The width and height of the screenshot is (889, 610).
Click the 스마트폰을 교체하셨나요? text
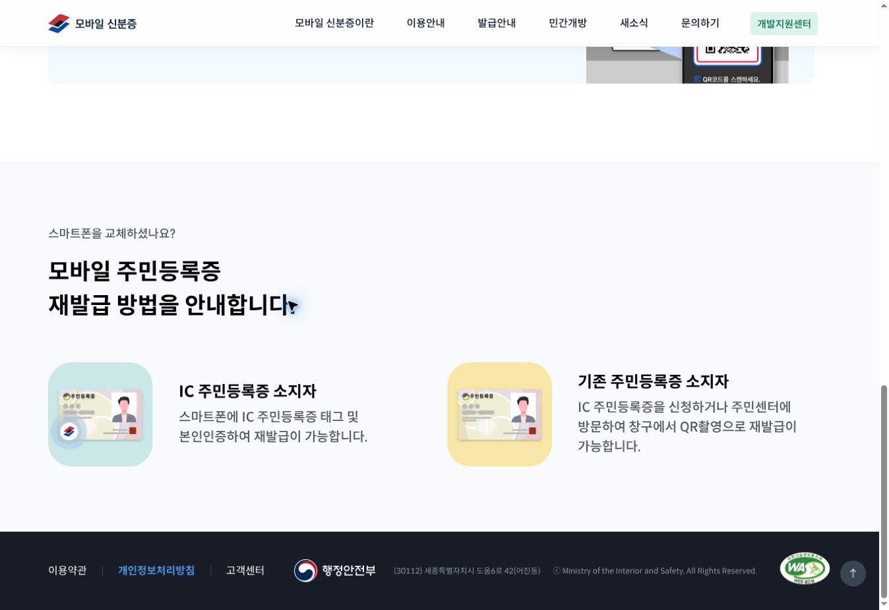point(111,233)
